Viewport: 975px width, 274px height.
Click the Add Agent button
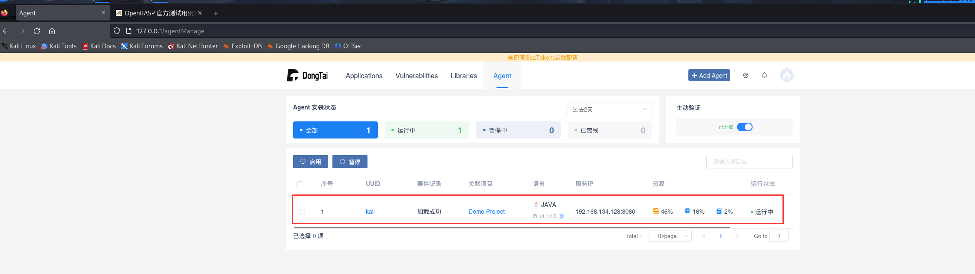[x=709, y=75]
